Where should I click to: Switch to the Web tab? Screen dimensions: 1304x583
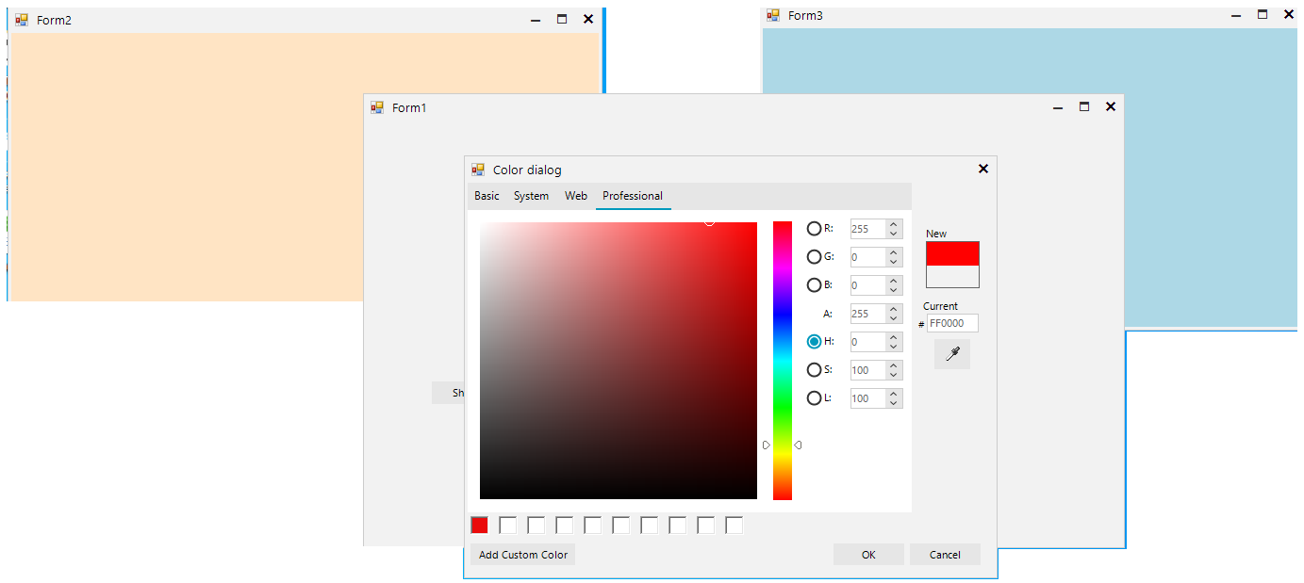575,196
